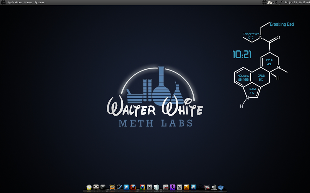Open the Places menu

[x=28, y=2]
